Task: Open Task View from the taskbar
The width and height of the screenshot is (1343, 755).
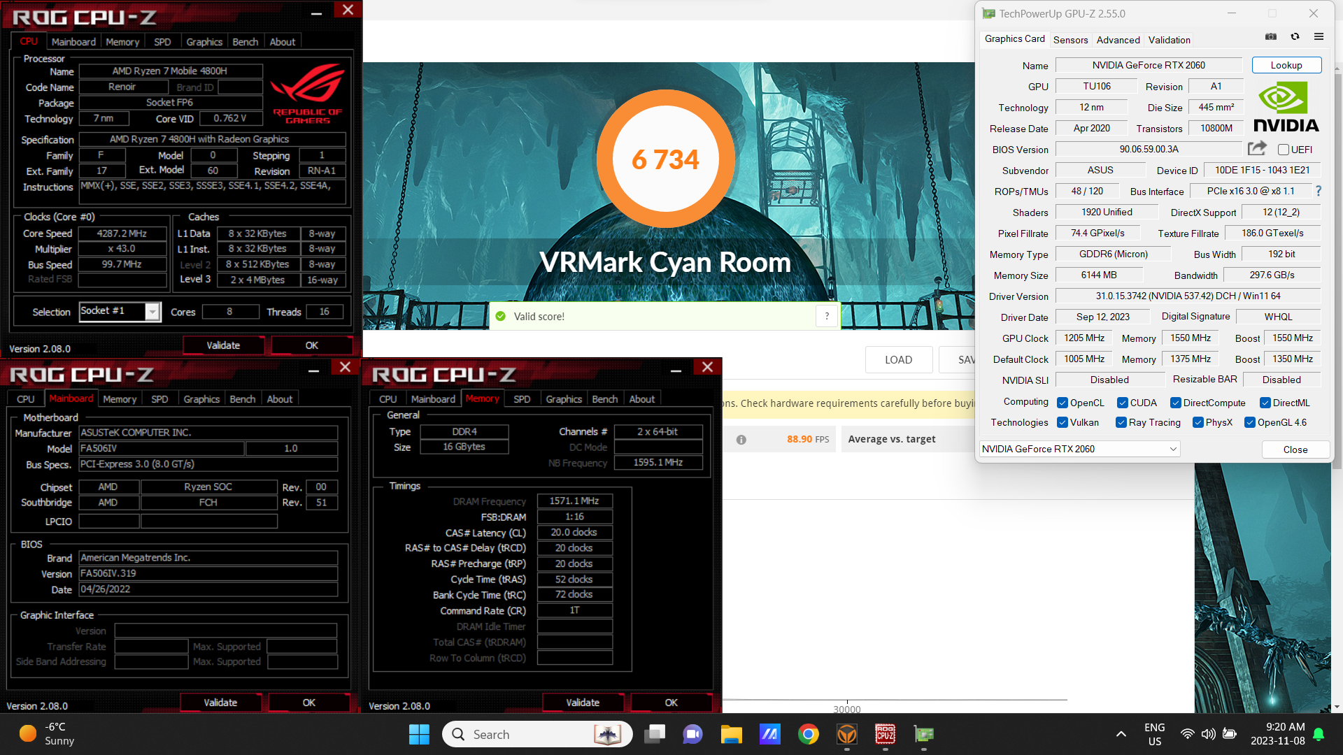Action: pos(655,734)
